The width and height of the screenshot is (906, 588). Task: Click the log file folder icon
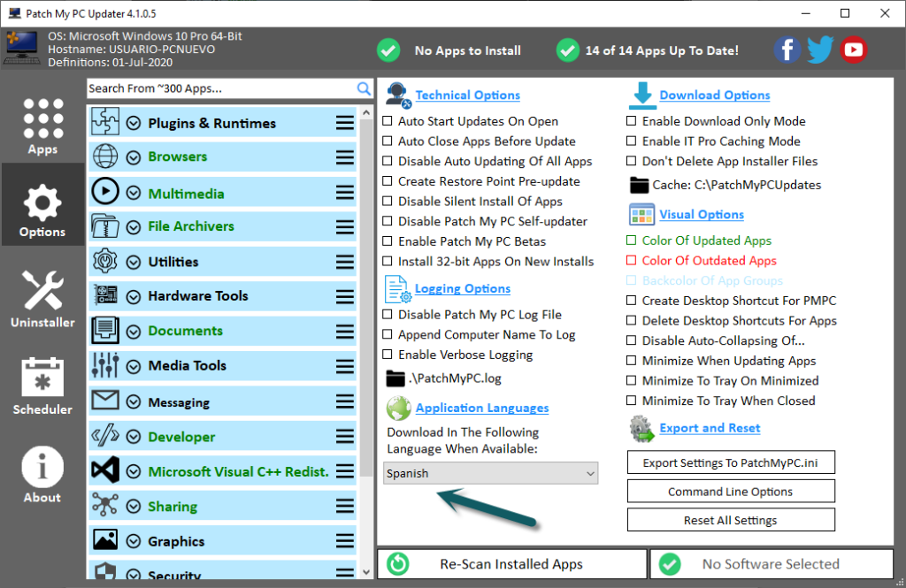395,378
